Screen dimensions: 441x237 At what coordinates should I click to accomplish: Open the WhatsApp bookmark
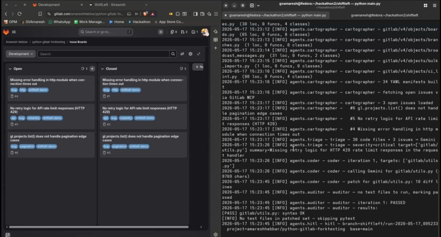59,22
